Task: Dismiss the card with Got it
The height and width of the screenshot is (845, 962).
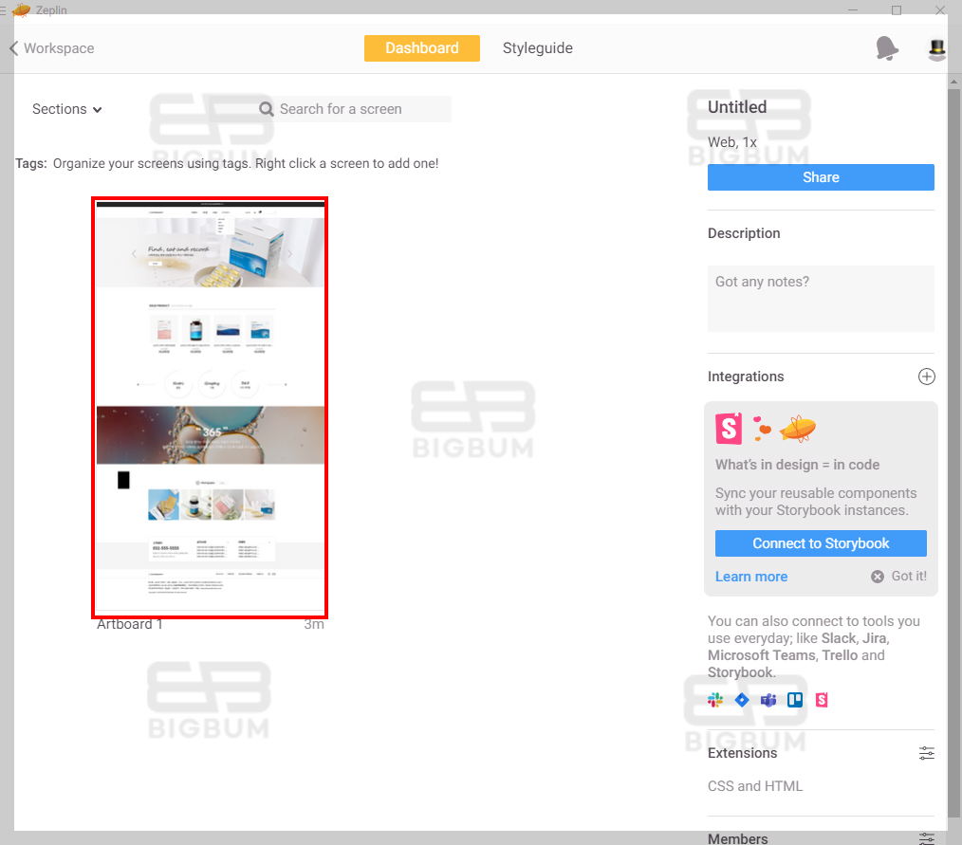Action: click(x=899, y=577)
